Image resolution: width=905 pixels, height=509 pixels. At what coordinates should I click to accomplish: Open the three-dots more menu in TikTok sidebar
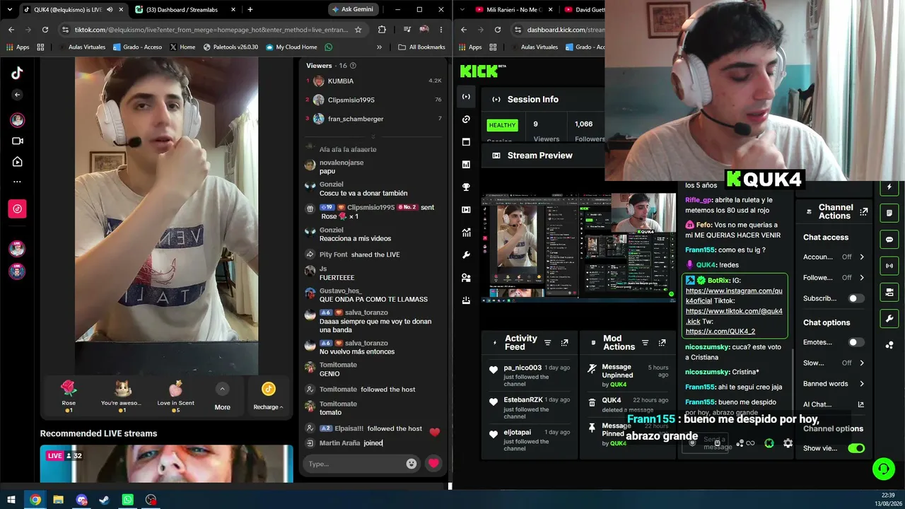coord(18,182)
